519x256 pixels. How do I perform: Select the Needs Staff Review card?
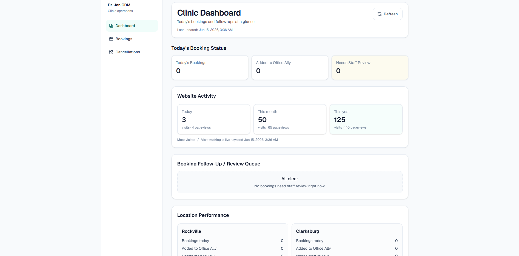370,68
